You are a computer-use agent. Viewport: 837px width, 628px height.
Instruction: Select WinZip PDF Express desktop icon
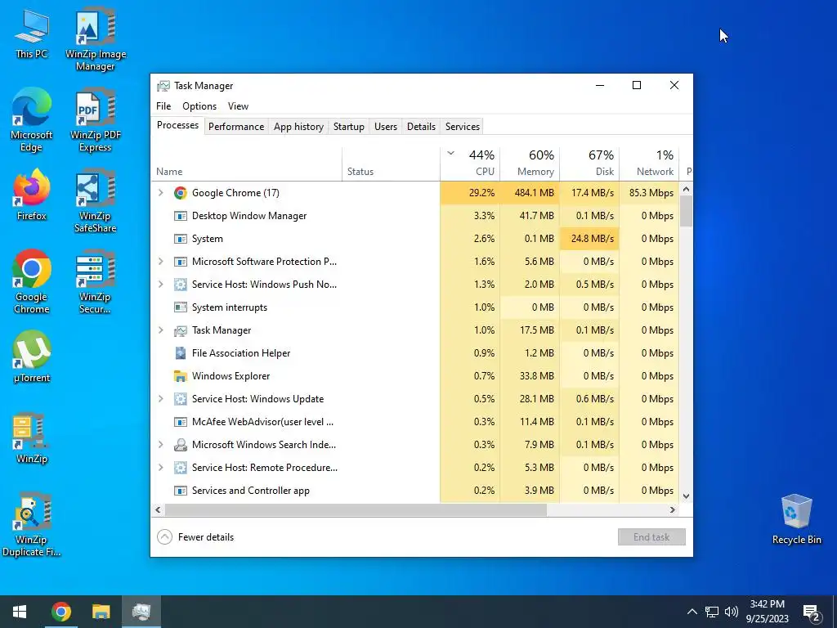(96, 121)
